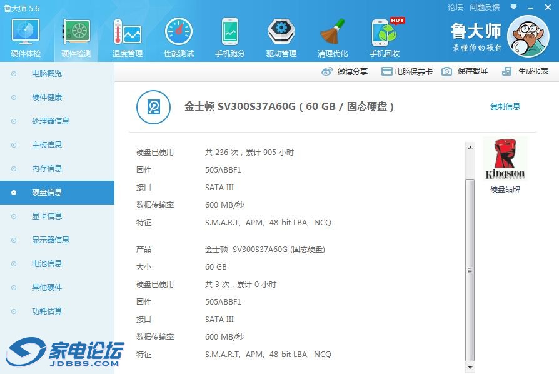Switch to 显卡信息 in the sidebar

point(47,216)
